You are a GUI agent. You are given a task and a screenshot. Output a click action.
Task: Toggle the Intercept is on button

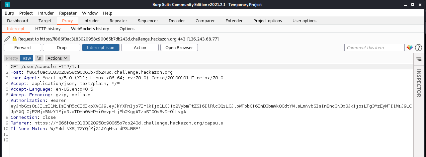[x=100, y=47]
